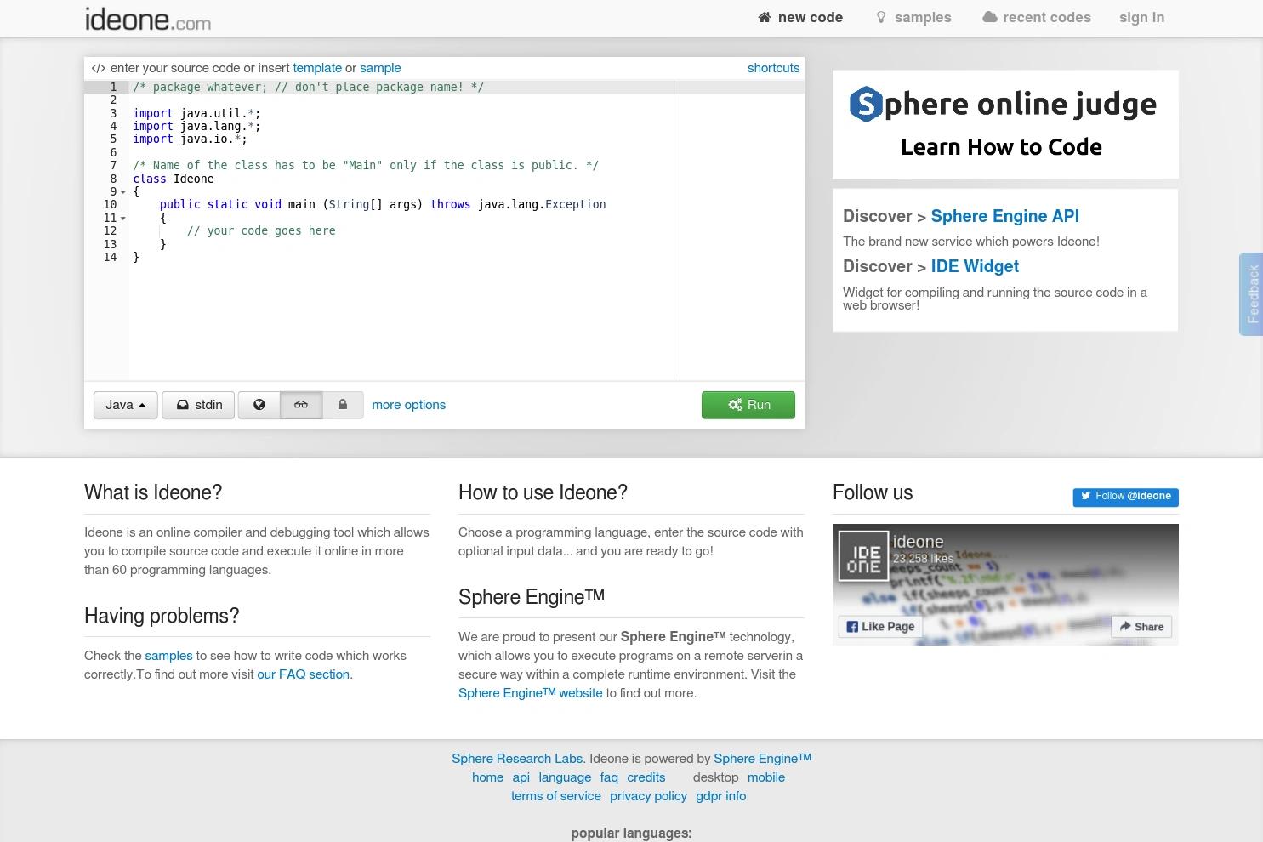Click the 'class Ideone' line in editor
The width and height of the screenshot is (1263, 842).
[174, 179]
